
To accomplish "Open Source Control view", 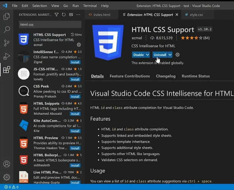I will click(x=7, y=43).
